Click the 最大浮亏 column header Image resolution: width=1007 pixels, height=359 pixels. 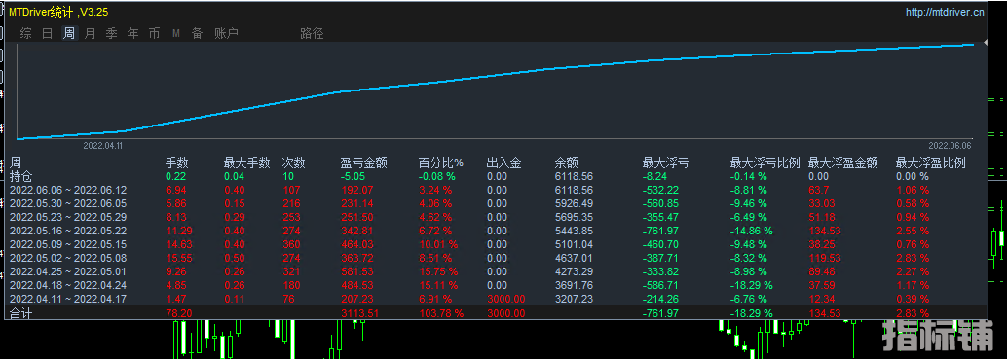click(666, 163)
